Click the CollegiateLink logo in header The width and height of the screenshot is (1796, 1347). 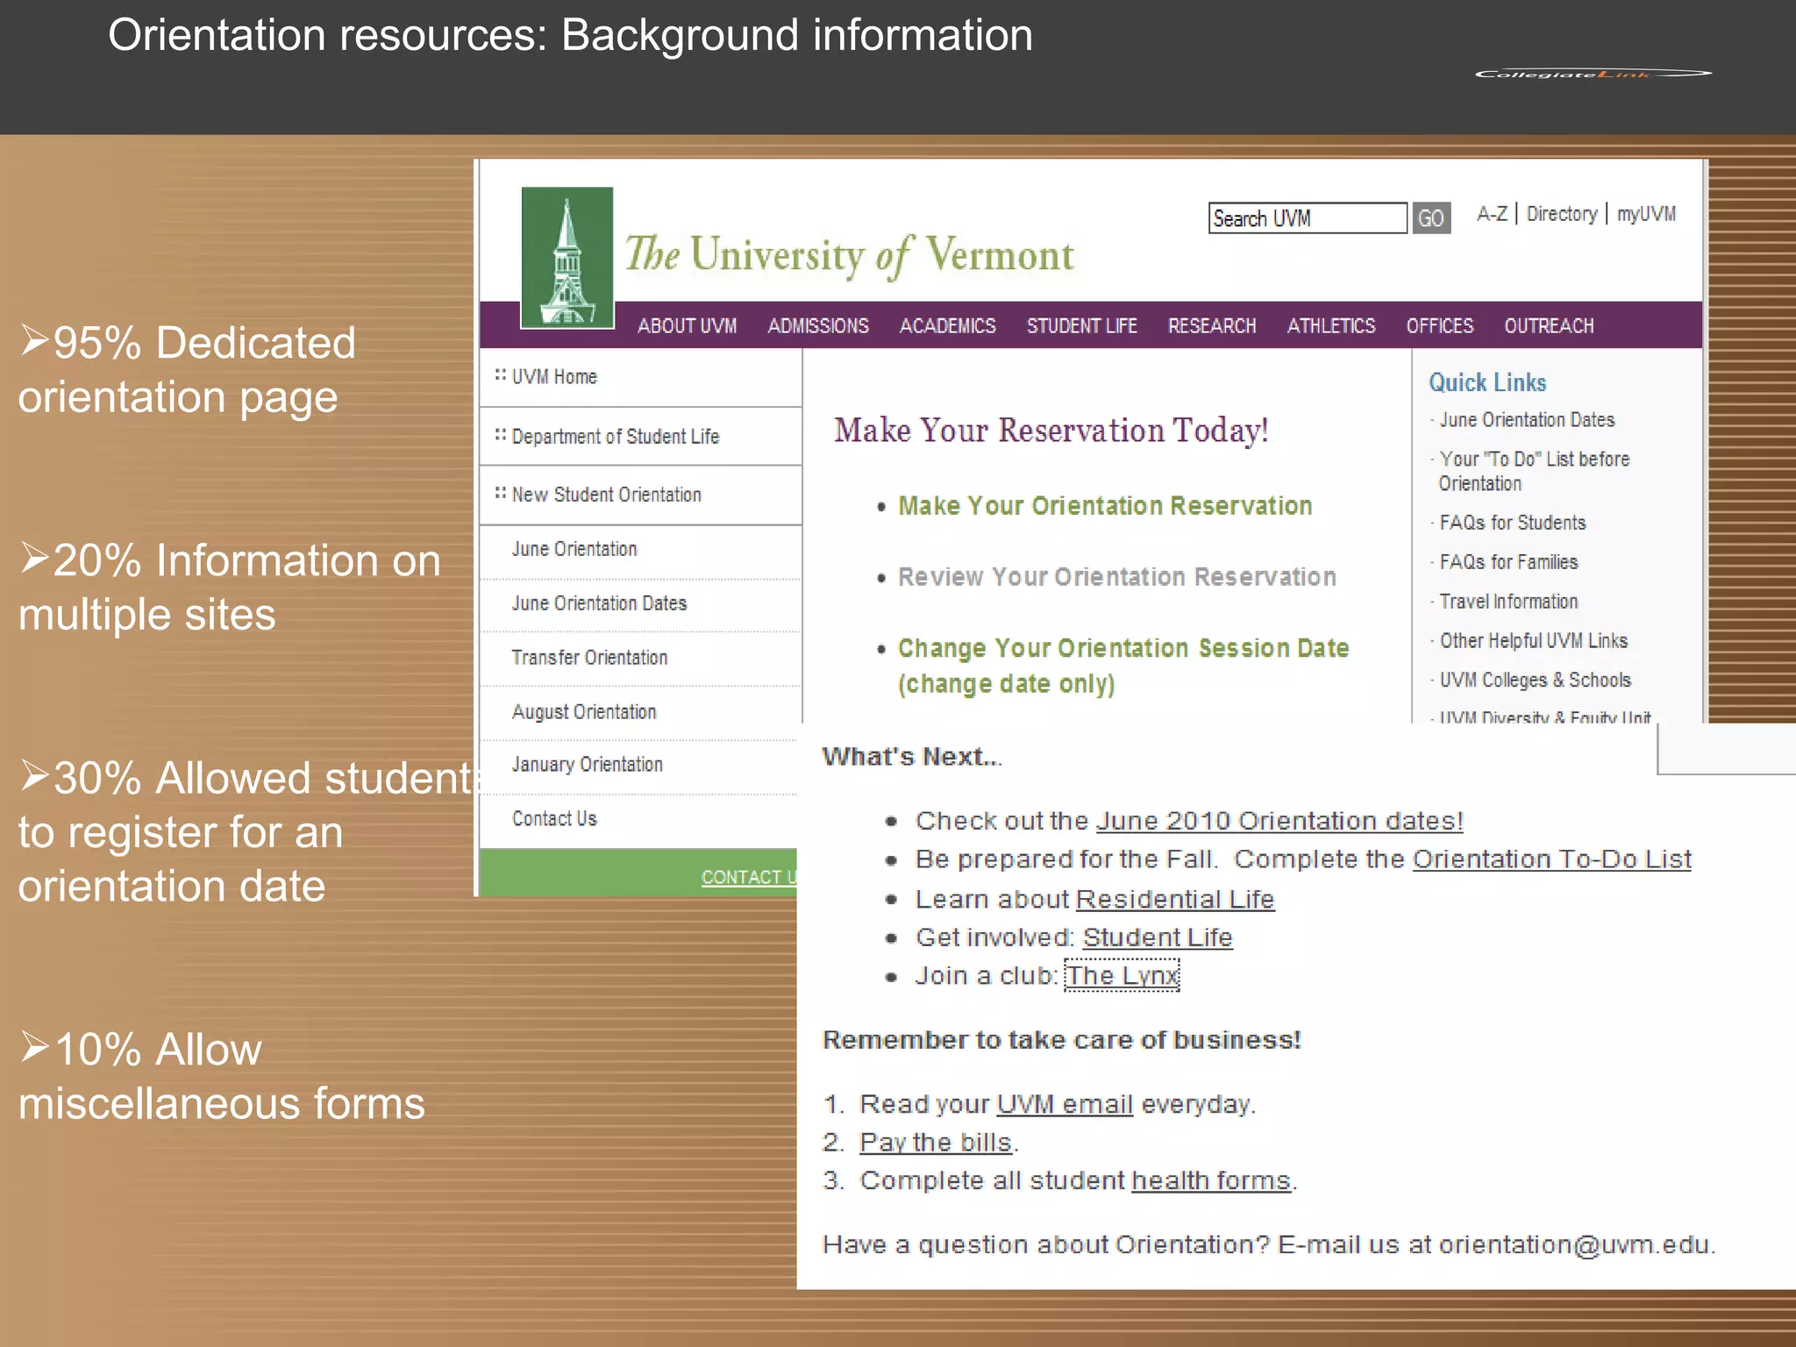pyautogui.click(x=1592, y=74)
